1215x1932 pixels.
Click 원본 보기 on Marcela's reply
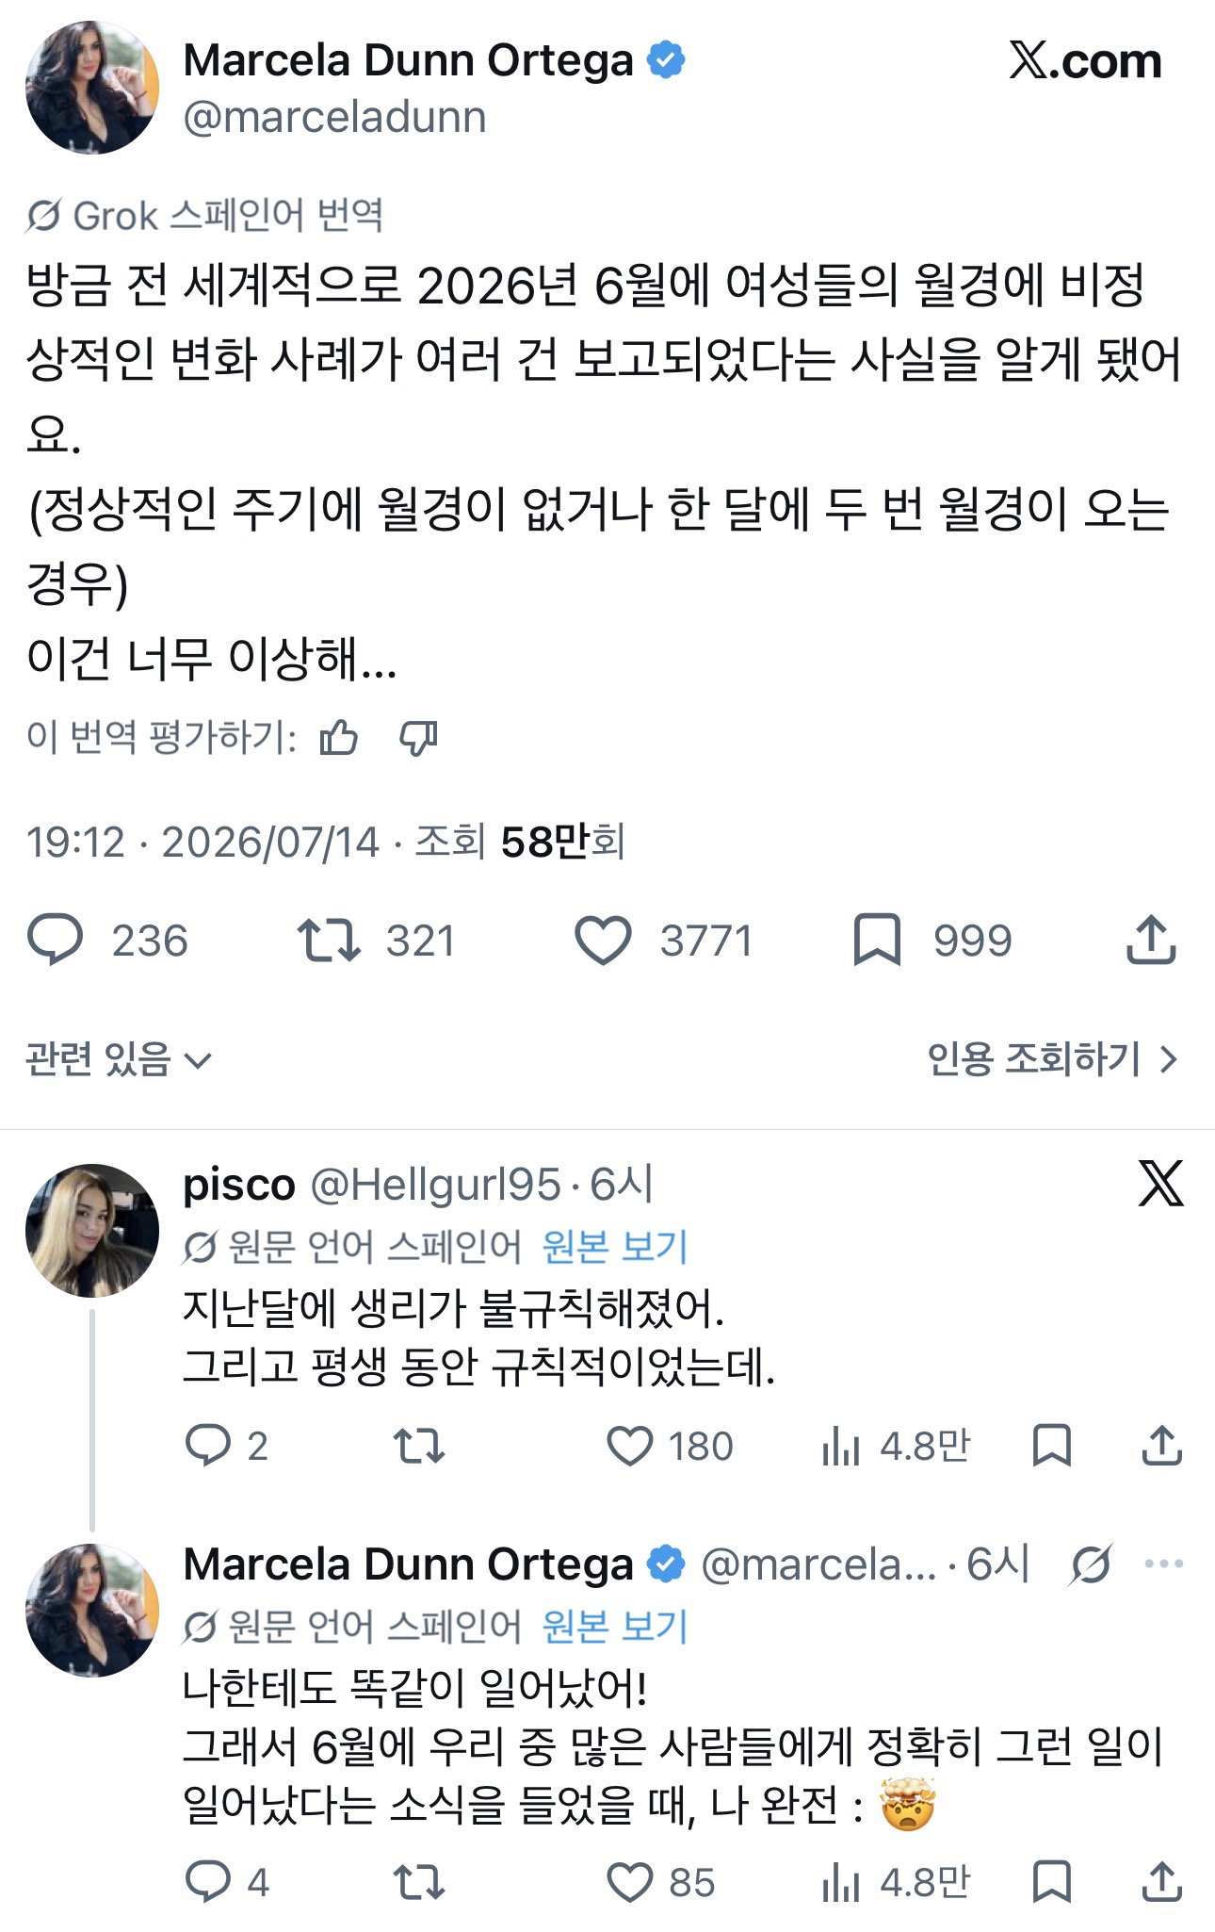(614, 1627)
